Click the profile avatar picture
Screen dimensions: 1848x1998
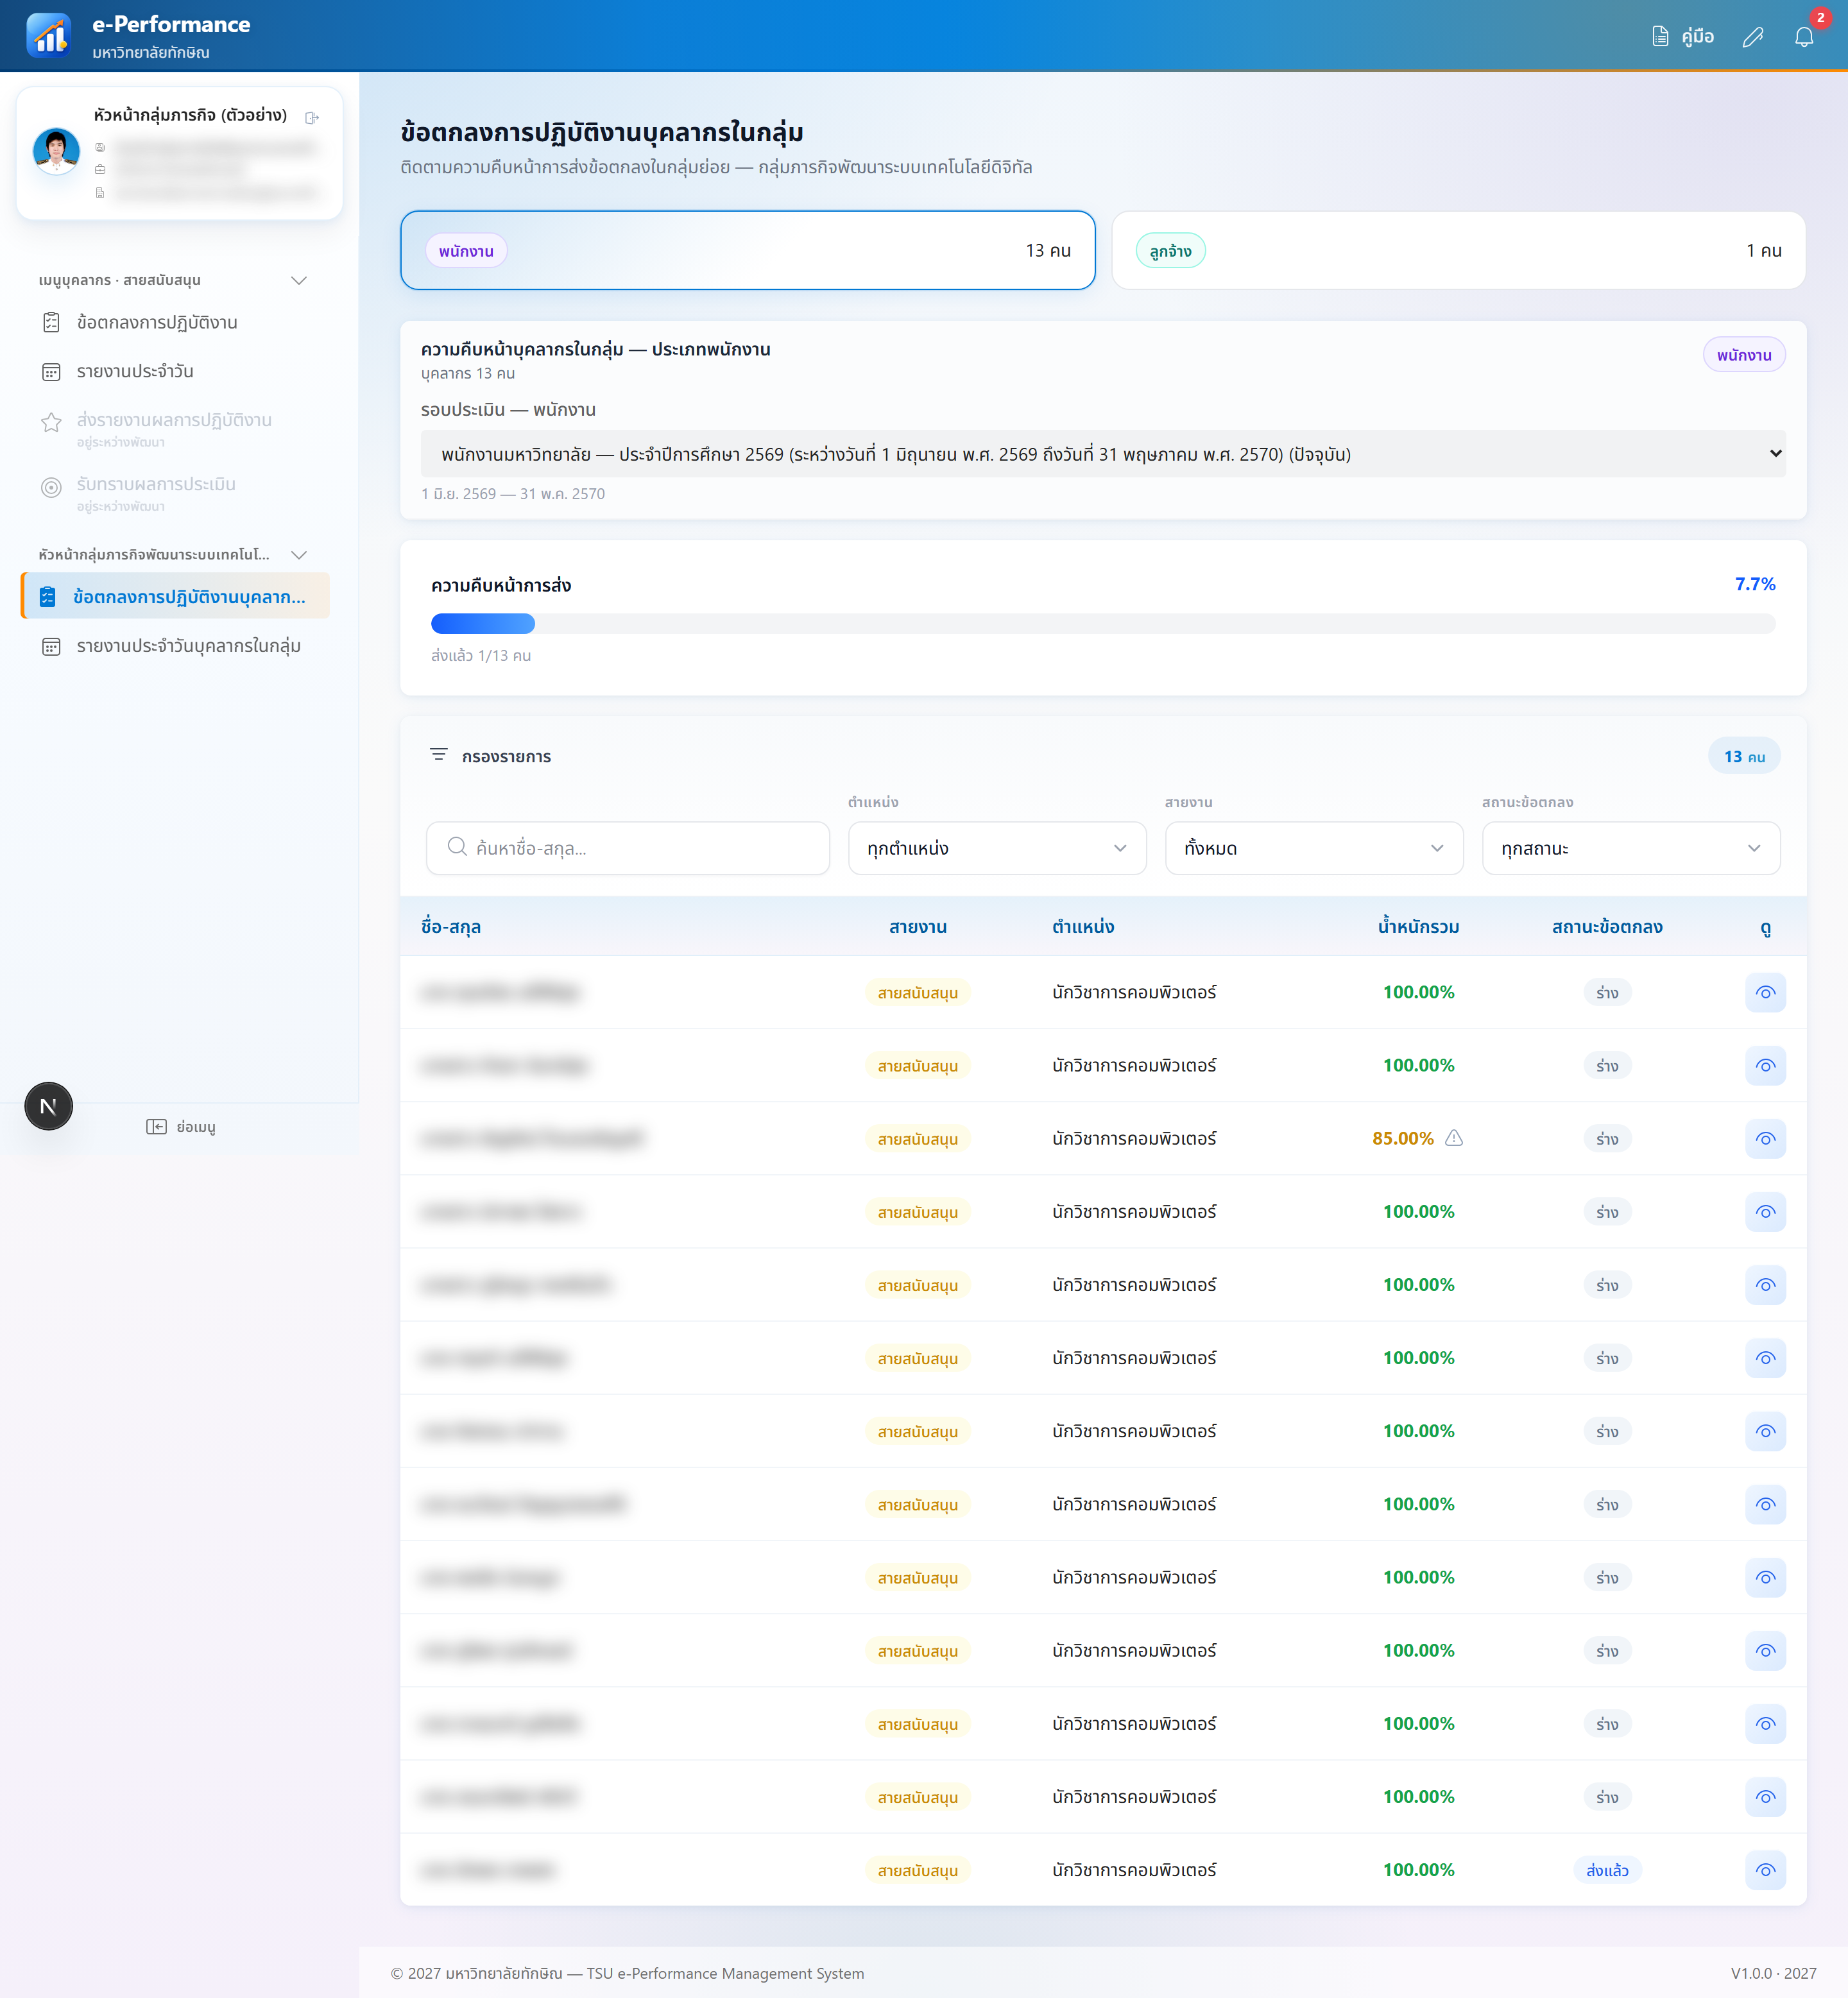(56, 151)
